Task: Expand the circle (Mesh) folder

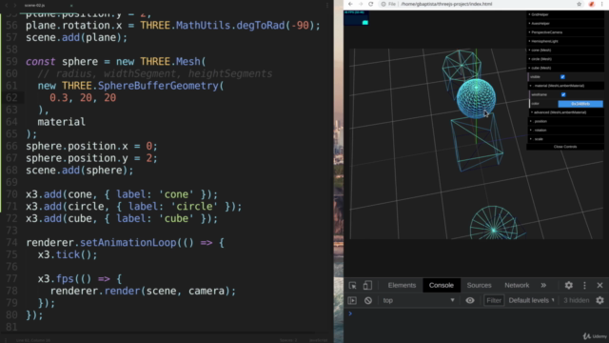Action: [x=565, y=59]
